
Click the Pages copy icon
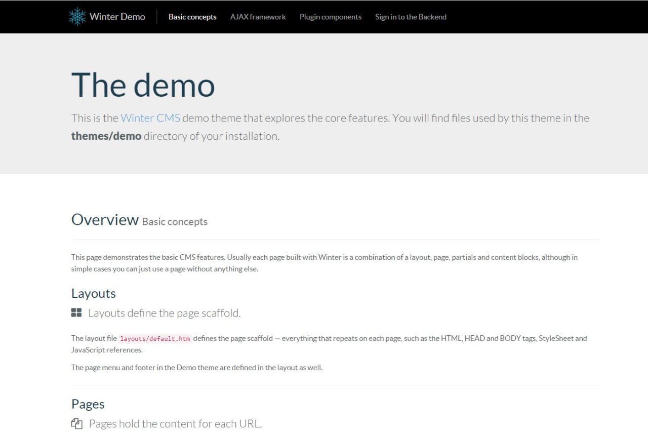(77, 423)
